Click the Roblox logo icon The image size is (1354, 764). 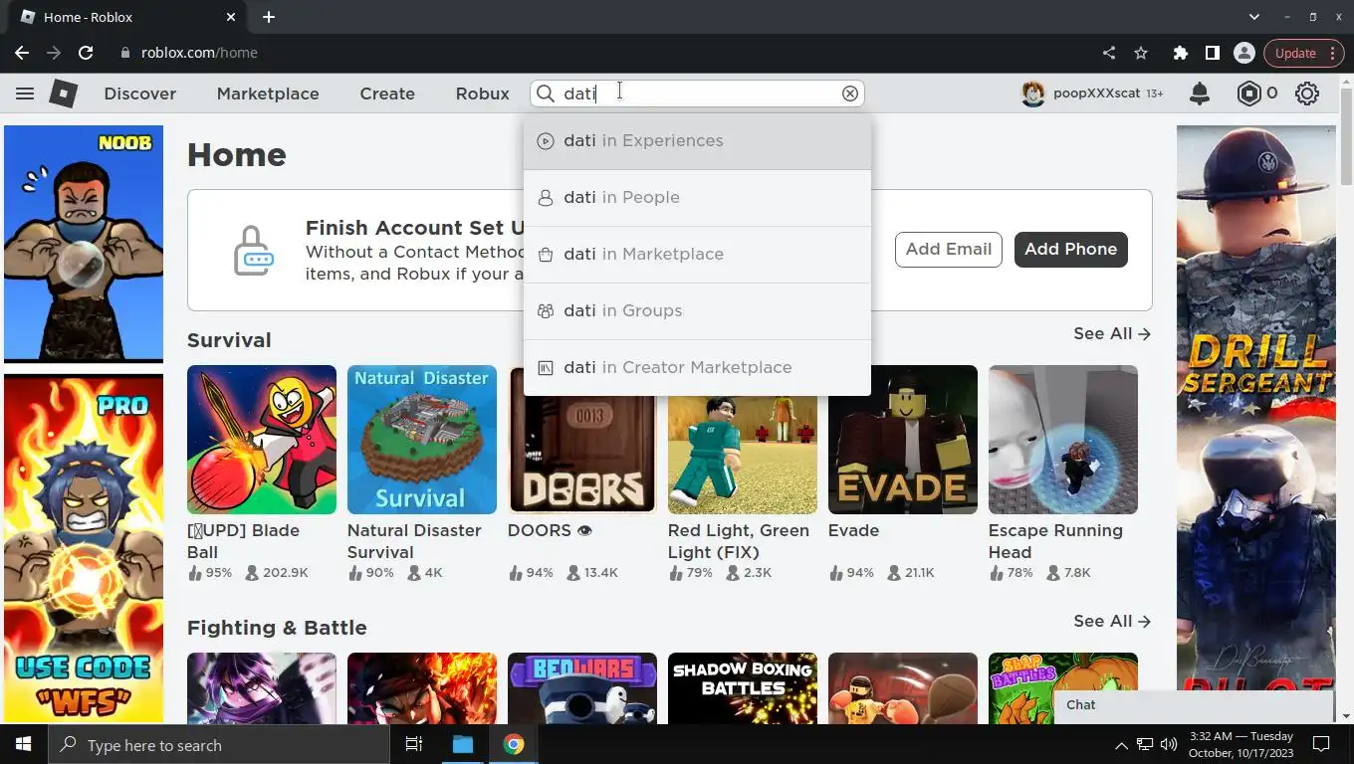(64, 94)
